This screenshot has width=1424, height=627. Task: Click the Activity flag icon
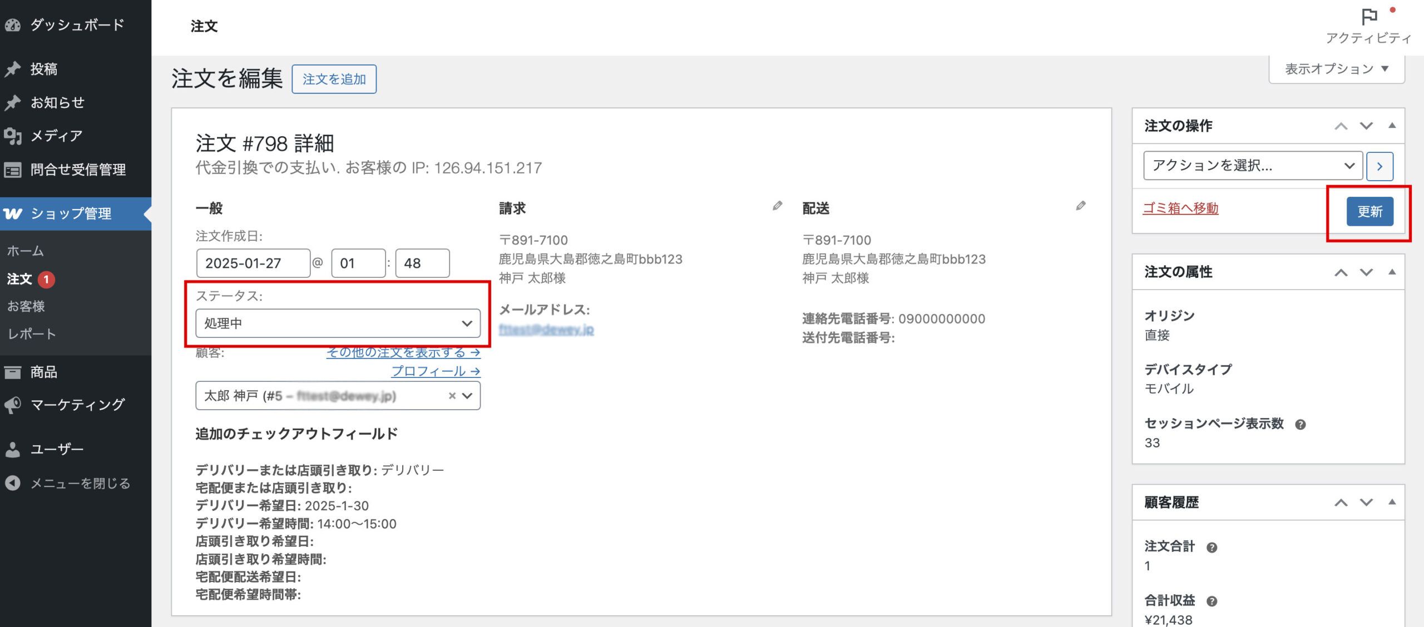[1368, 18]
